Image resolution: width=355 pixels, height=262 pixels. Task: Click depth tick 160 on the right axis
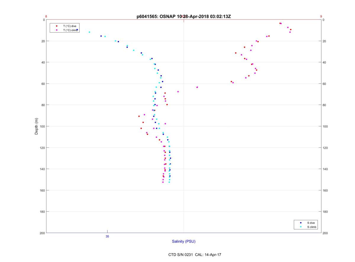(325, 190)
